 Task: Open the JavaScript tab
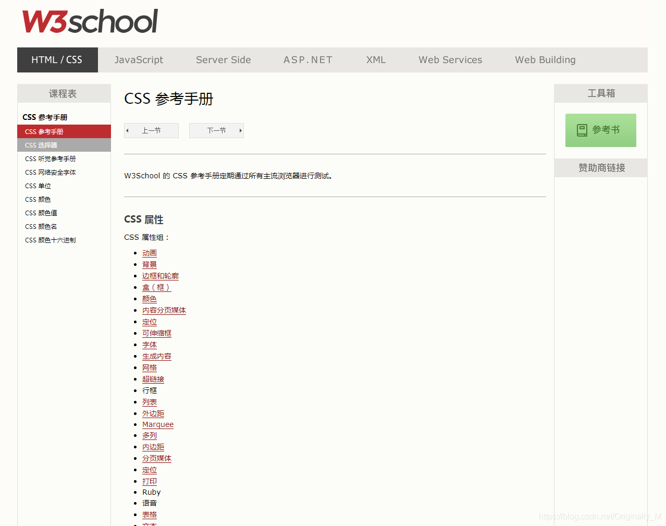(x=139, y=60)
